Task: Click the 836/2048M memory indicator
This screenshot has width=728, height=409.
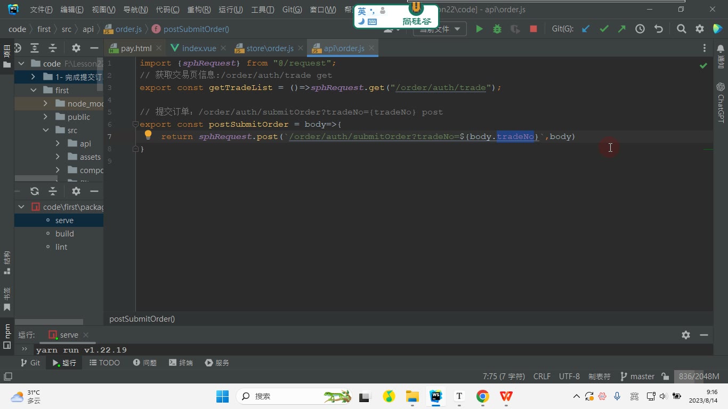Action: (699, 377)
